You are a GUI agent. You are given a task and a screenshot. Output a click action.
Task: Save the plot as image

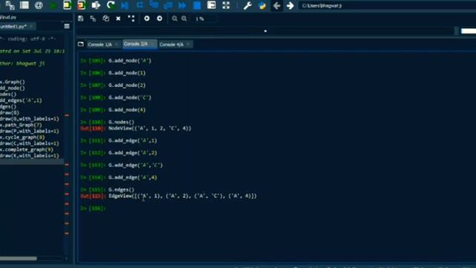80,19
